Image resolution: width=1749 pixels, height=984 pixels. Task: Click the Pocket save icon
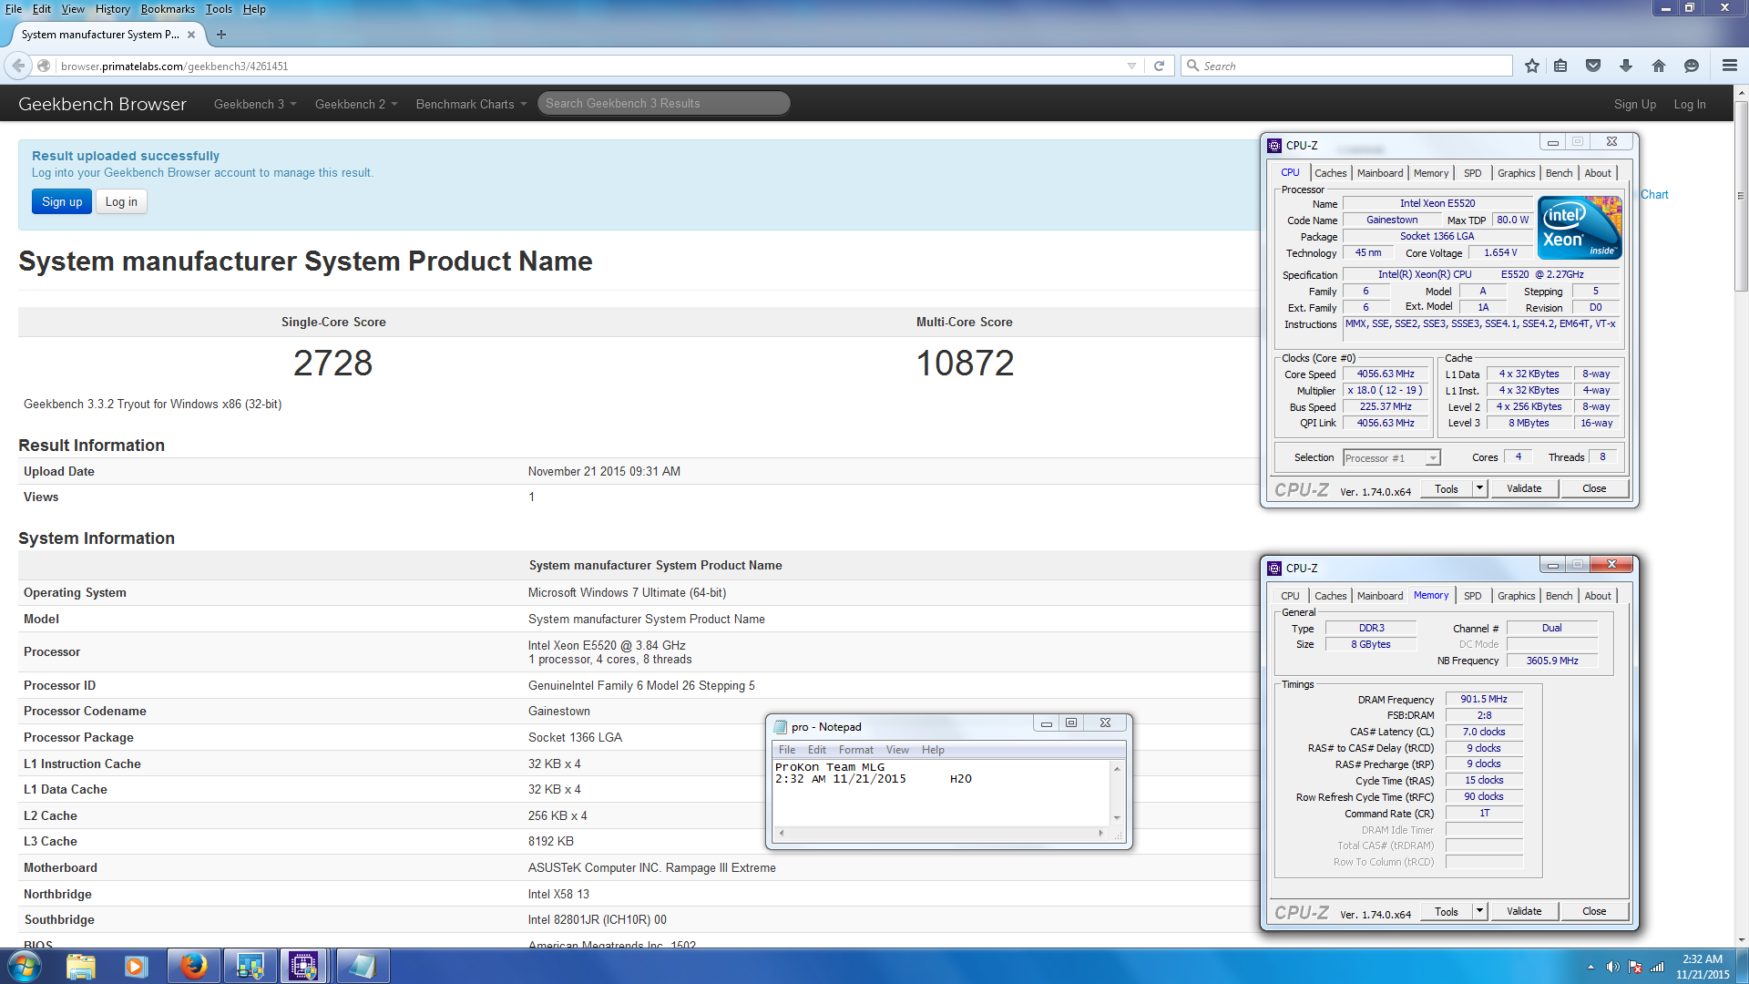[x=1593, y=66]
